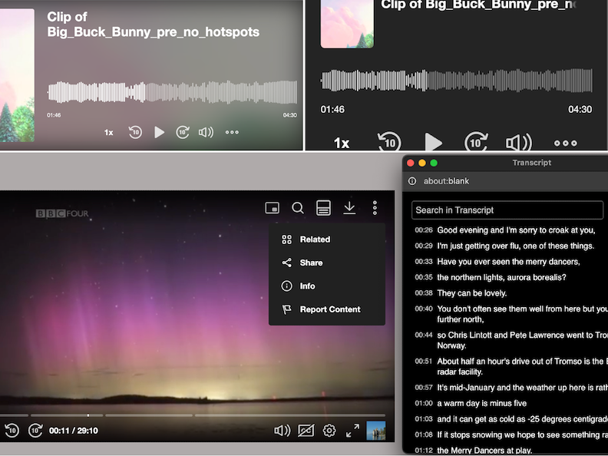Screen dimensions: 608x456
Task: Enter fullscreen in video player
Action: coord(352,431)
